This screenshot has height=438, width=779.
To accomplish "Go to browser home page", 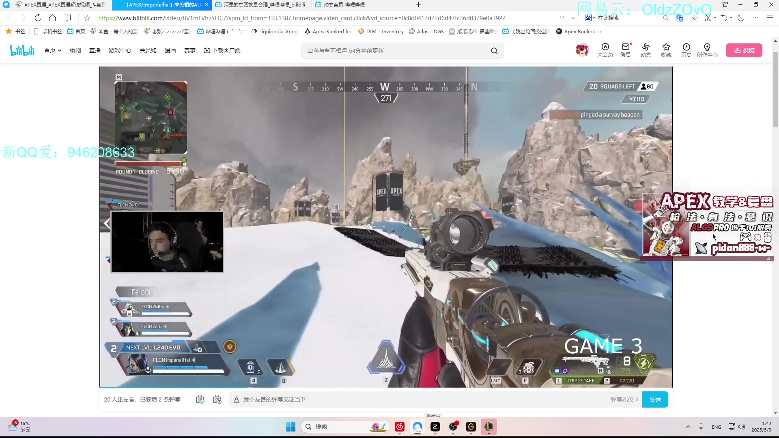I will [x=52, y=18].
